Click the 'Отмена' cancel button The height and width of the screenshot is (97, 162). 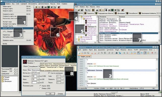[60, 94]
